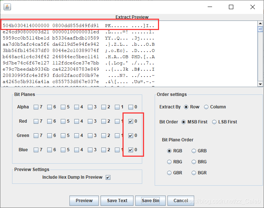
Task: Uncheck Green bit plane 0
Action: (131, 135)
